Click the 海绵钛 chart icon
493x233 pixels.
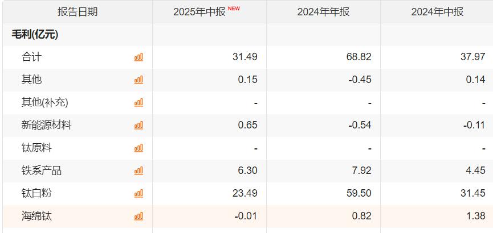click(x=138, y=216)
